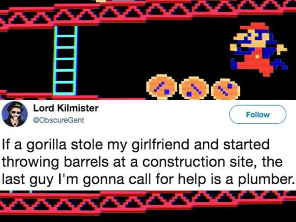The height and width of the screenshot is (222, 296).
Task: Click the short girder platform beneath ladder
Action: [x=49, y=96]
